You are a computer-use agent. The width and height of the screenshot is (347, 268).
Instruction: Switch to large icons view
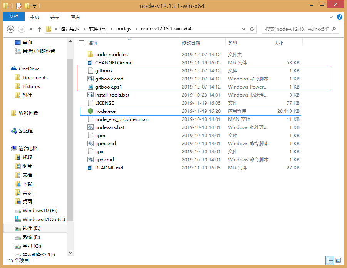pyautogui.click(x=338, y=260)
